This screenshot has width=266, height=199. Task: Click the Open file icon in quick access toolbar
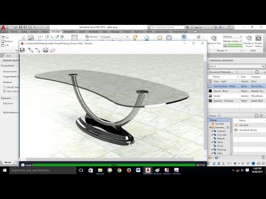click(16, 27)
